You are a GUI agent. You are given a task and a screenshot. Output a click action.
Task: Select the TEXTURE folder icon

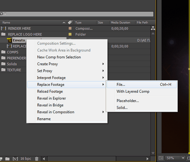(x=3, y=70)
